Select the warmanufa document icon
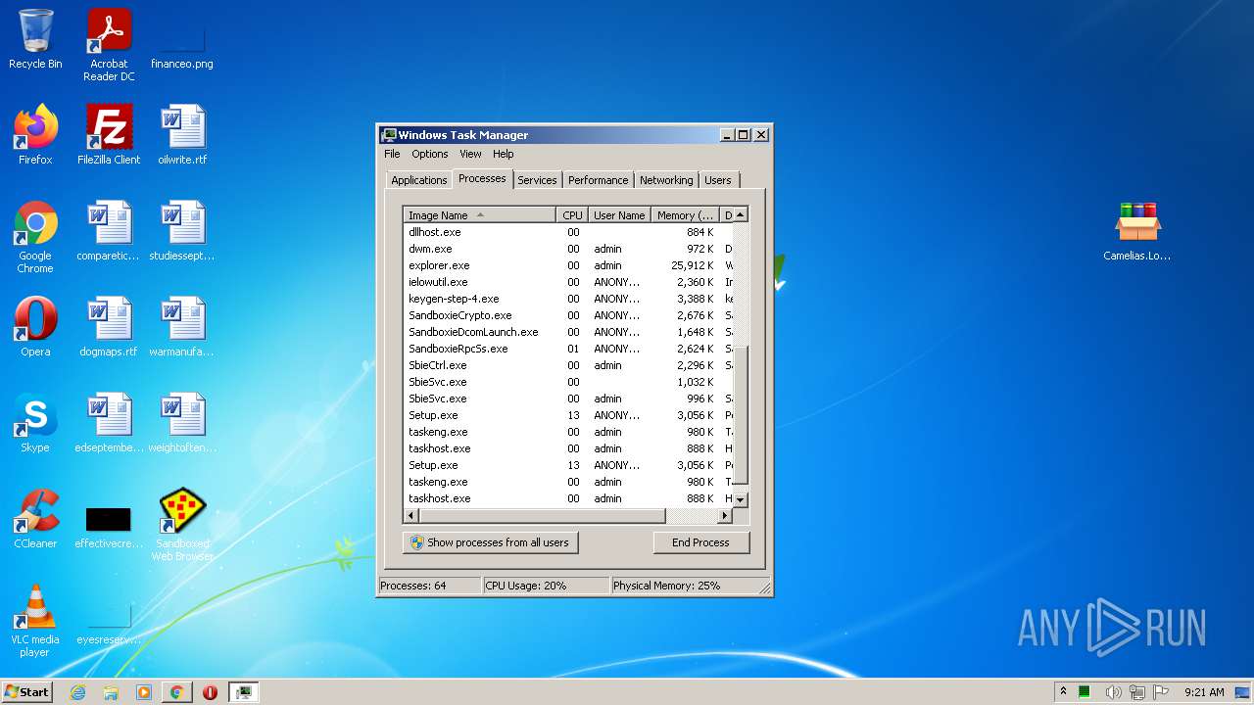This screenshot has height=705, width=1254. pyautogui.click(x=182, y=327)
